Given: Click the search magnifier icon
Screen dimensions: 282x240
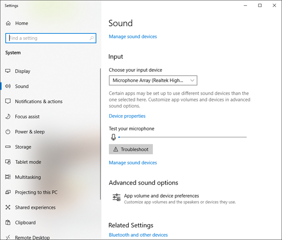Looking at the screenshot, I should 92,38.
